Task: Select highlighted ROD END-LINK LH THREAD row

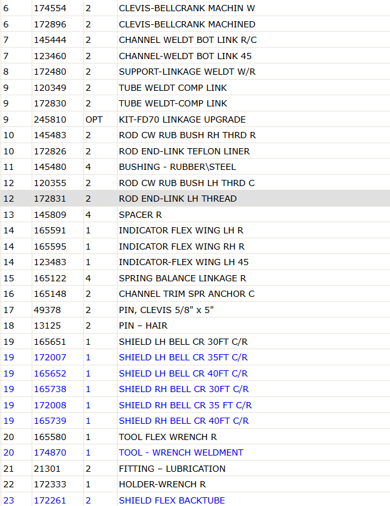Action: 195,199
